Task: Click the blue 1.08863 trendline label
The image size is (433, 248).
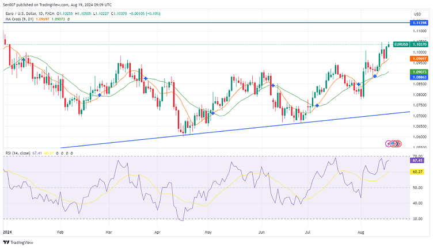Action: (418, 77)
